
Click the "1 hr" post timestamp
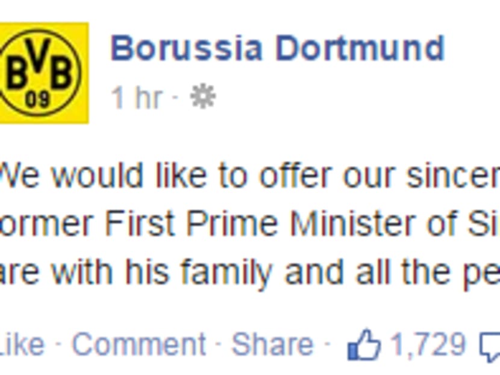point(137,97)
